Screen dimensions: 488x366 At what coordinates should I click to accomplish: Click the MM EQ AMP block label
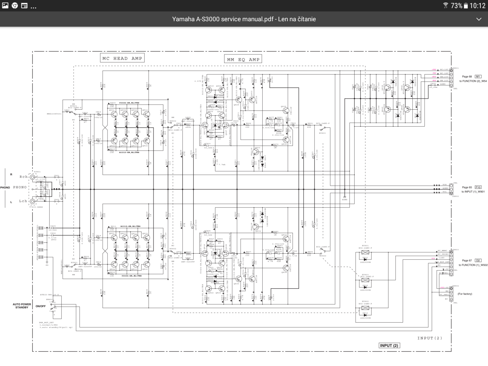click(243, 59)
